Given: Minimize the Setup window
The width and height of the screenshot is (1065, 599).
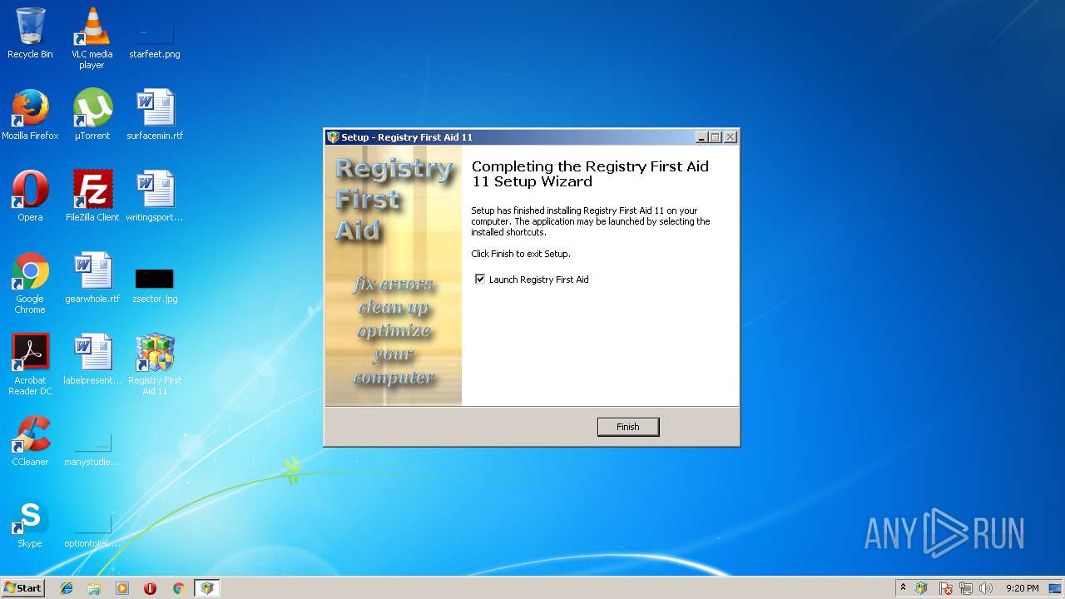Looking at the screenshot, I should coord(701,137).
